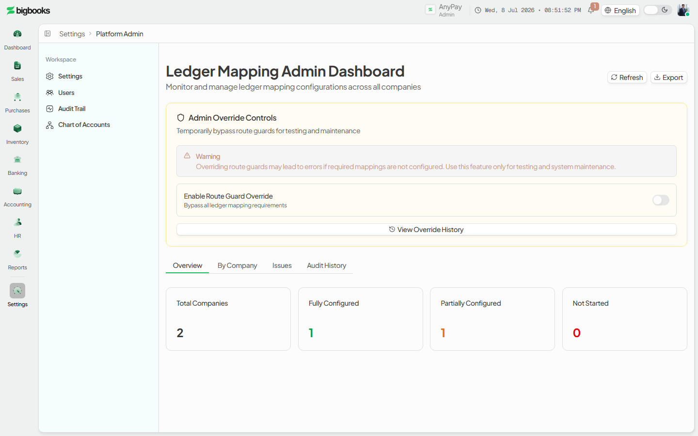
Task: Click the Ledger Mapping Admin Dashboard heading
Action: [285, 71]
